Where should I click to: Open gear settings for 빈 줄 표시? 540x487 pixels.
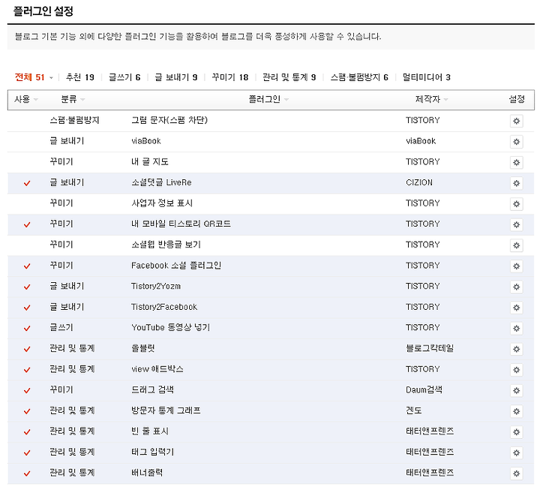[x=516, y=432]
